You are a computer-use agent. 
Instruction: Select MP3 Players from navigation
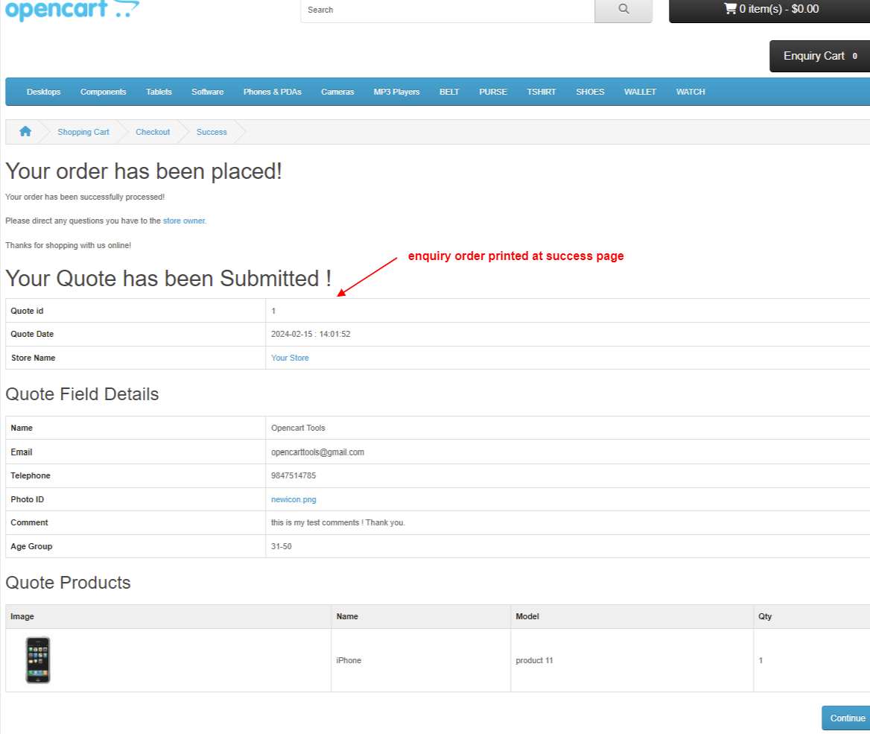[396, 92]
